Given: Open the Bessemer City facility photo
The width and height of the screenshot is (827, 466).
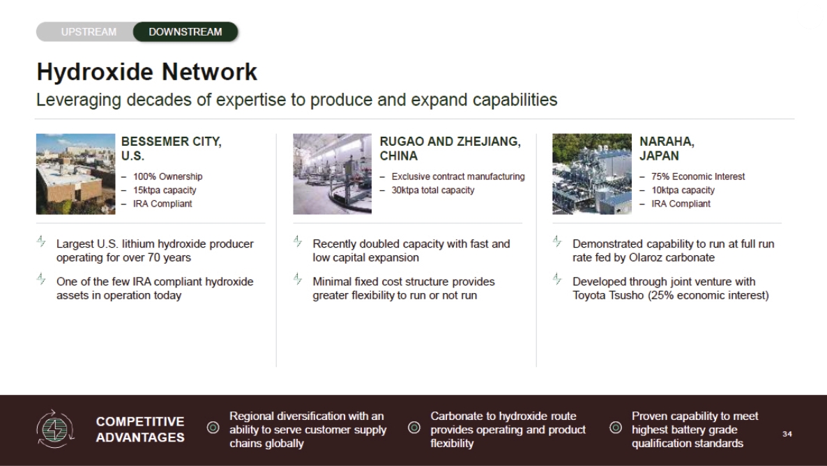Looking at the screenshot, I should pos(75,174).
